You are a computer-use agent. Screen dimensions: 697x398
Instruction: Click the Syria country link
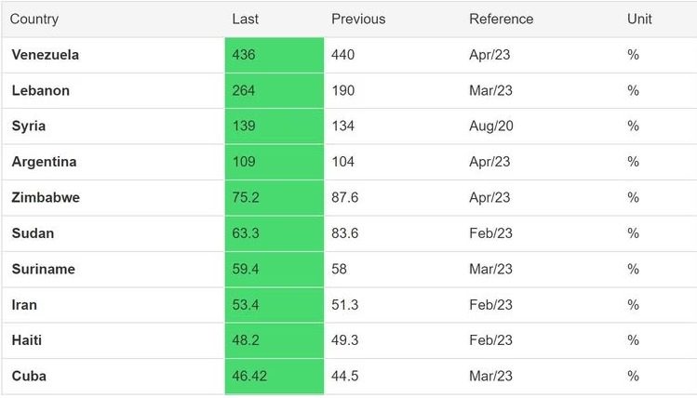(x=29, y=126)
